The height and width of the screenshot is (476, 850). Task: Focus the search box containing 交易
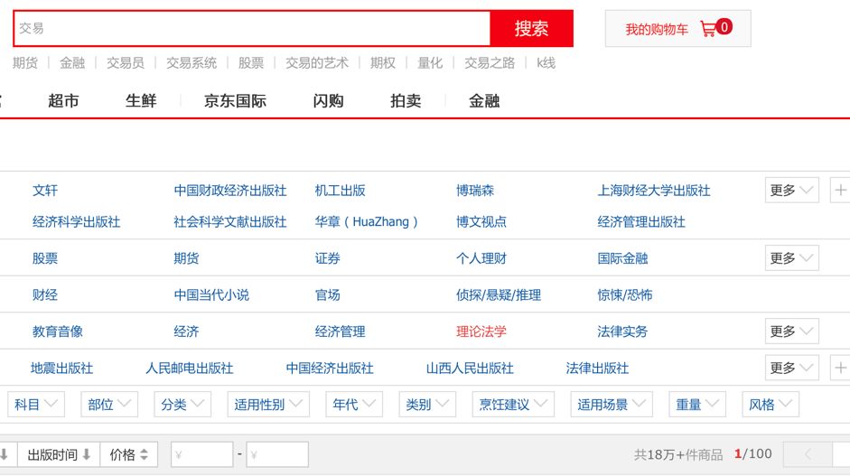tap(252, 28)
